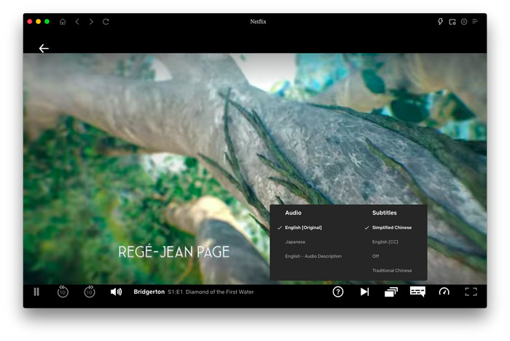Image resolution: width=510 pixels, height=341 pixels.
Task: Click the Subtitles heading
Action: point(384,212)
